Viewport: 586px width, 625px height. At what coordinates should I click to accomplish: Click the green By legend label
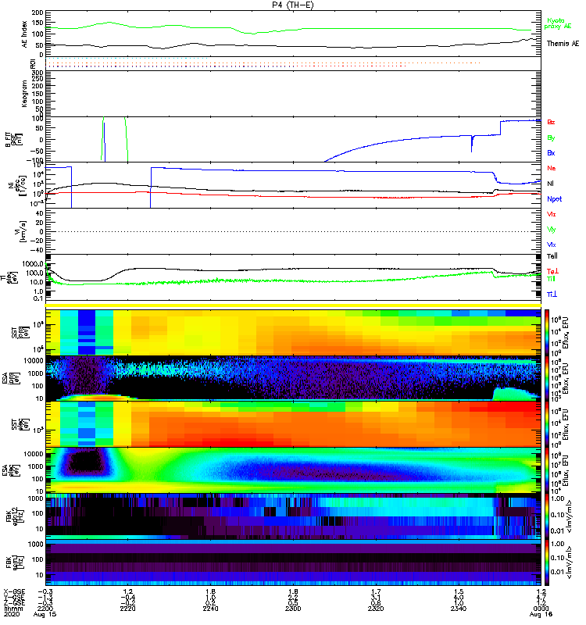point(551,137)
